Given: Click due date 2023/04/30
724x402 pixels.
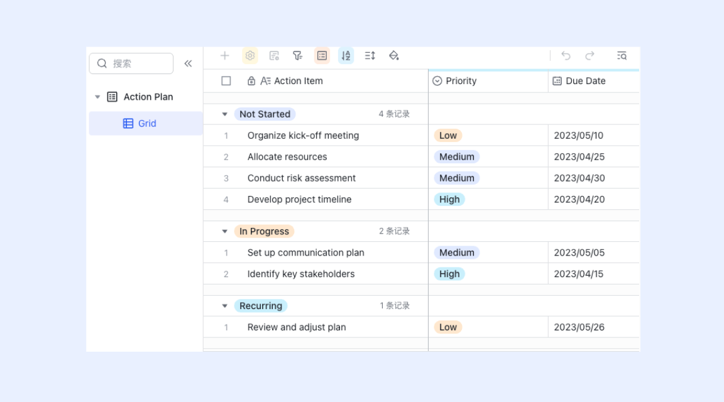Looking at the screenshot, I should (x=579, y=178).
